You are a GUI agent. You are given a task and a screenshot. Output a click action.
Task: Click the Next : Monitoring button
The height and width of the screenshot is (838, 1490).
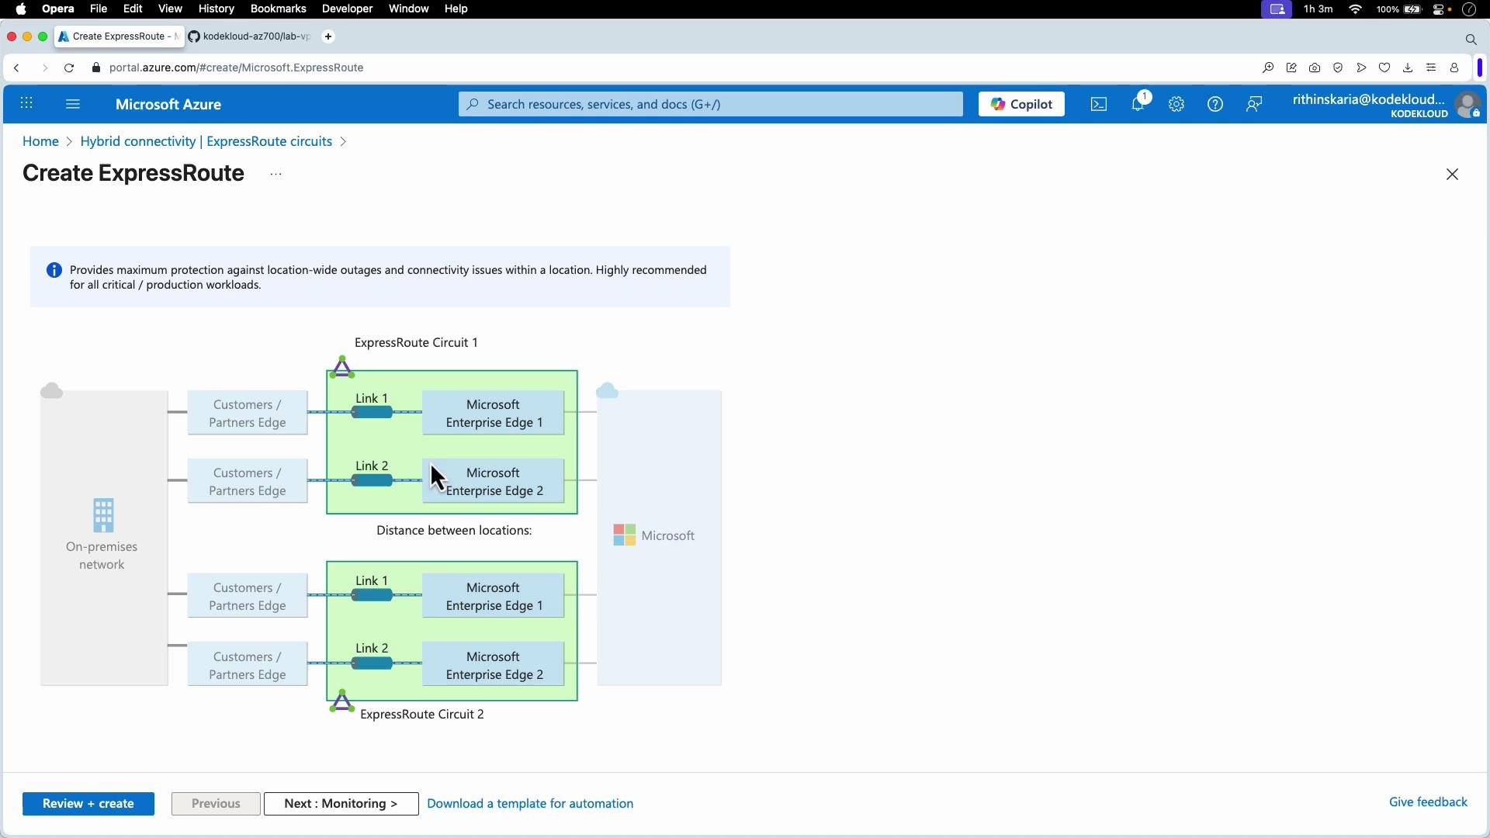click(x=341, y=804)
